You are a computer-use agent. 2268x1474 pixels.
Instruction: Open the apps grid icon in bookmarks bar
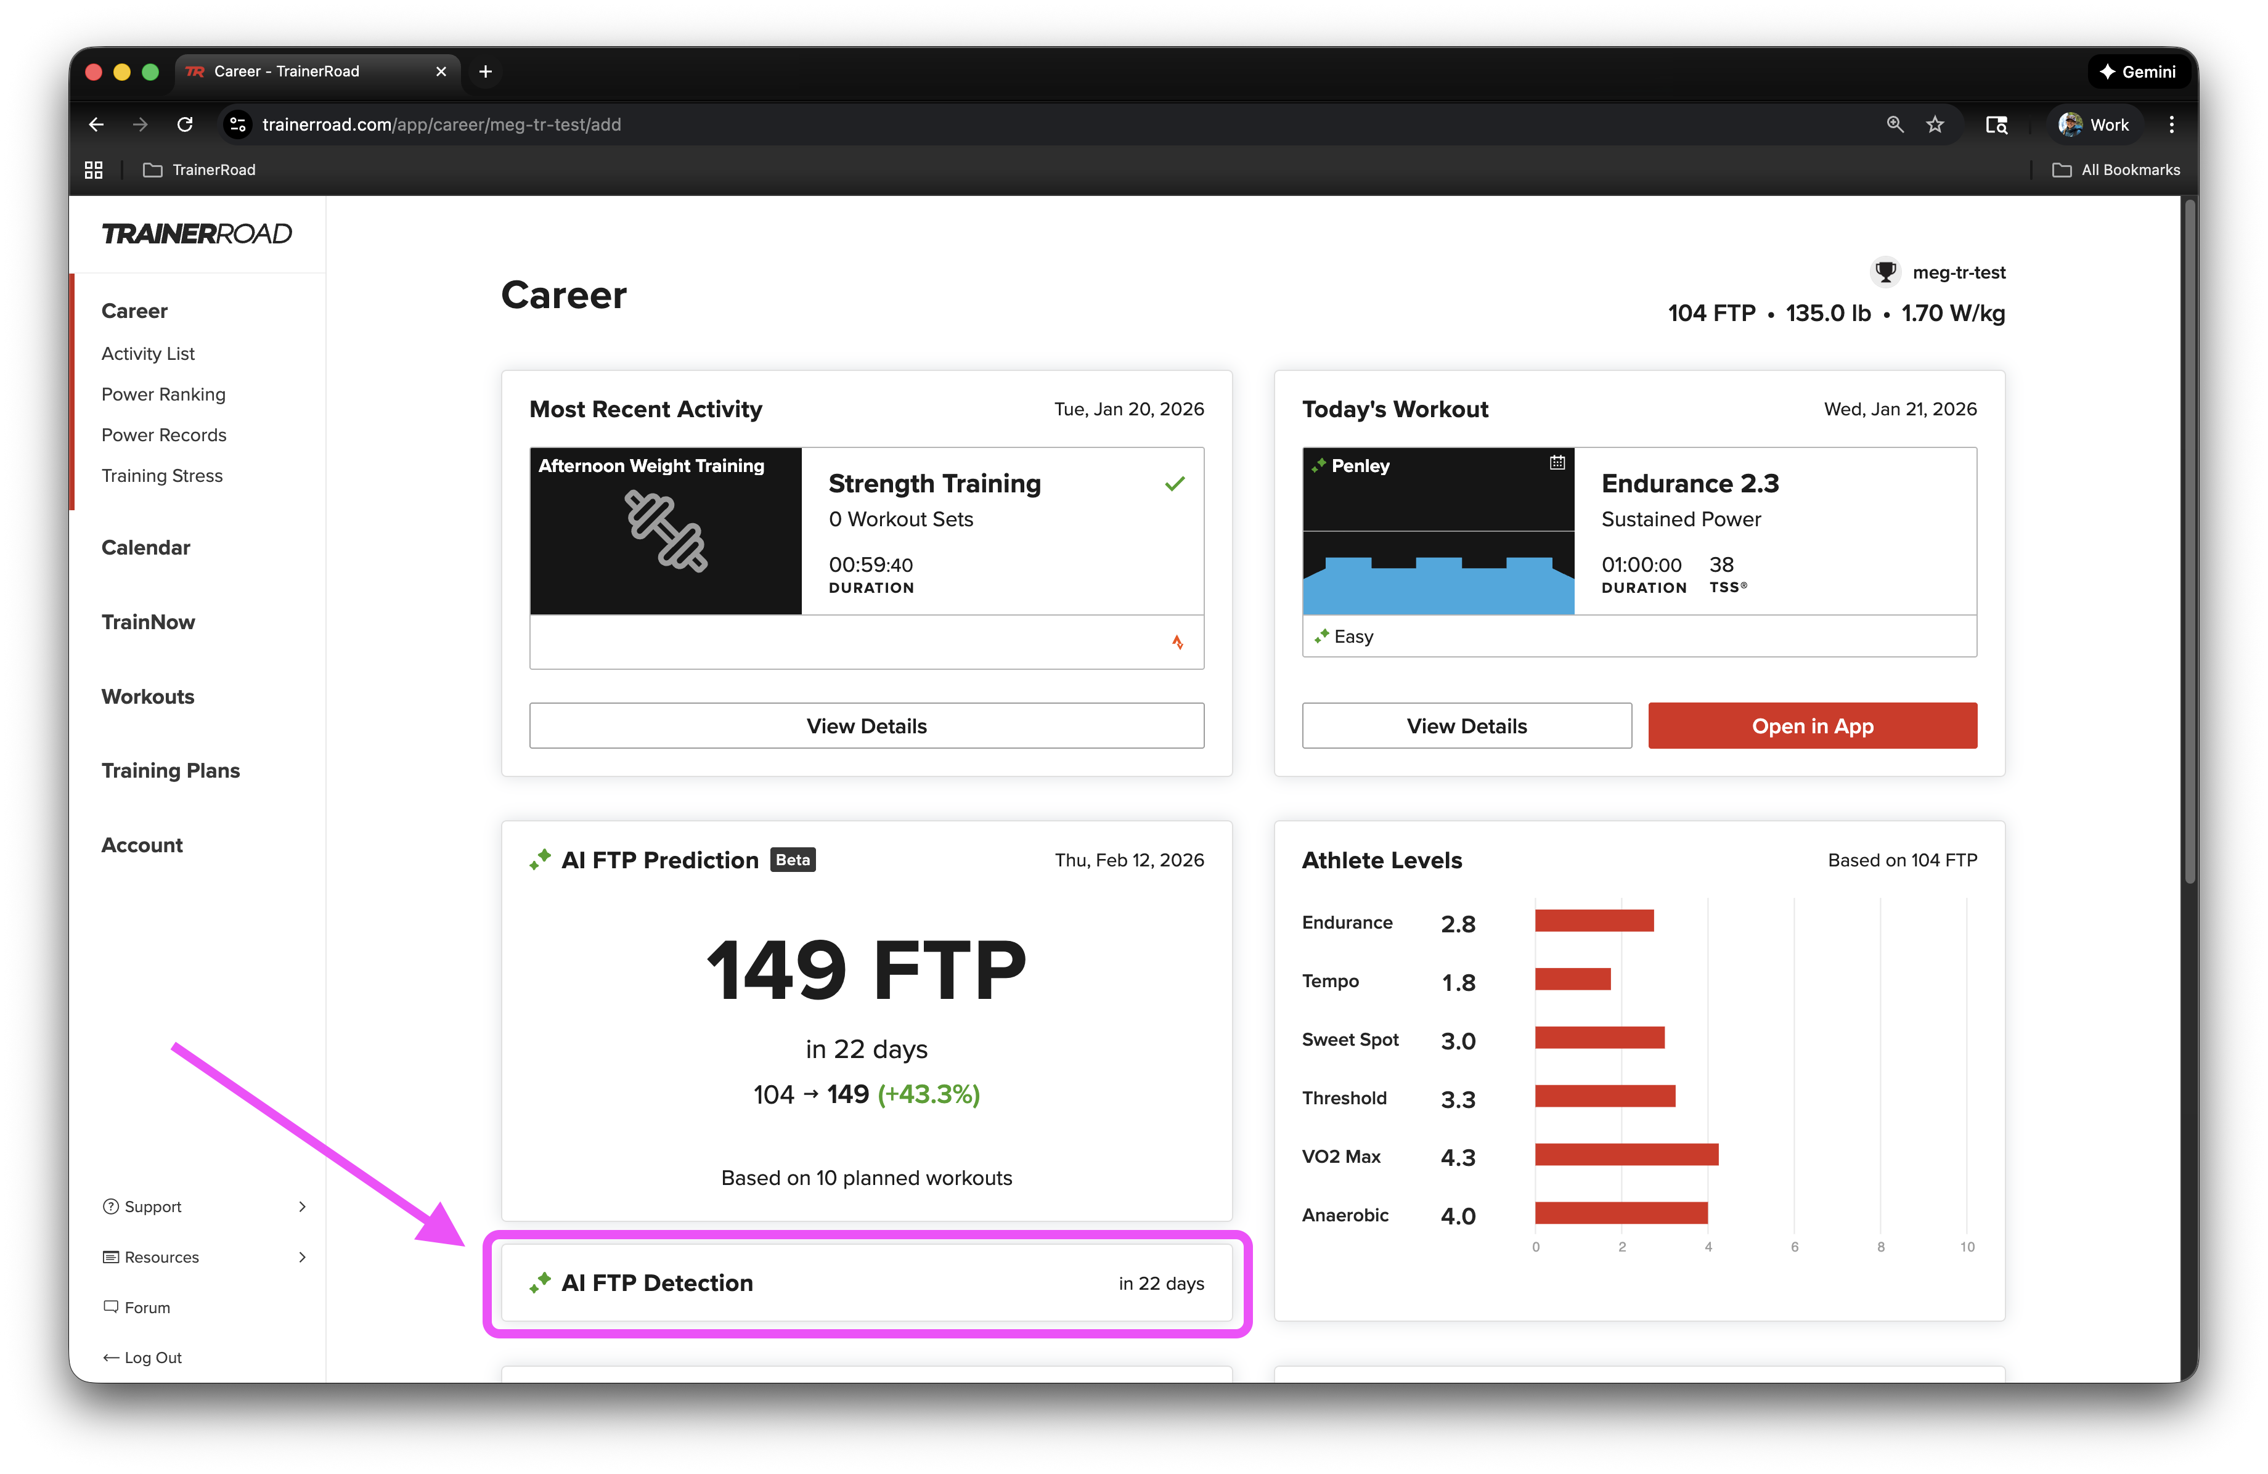(x=94, y=169)
